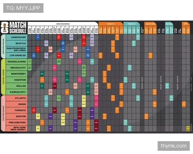The width and height of the screenshot is (193, 154).
Task: Click the Toronto row label
Action: coord(17,110)
